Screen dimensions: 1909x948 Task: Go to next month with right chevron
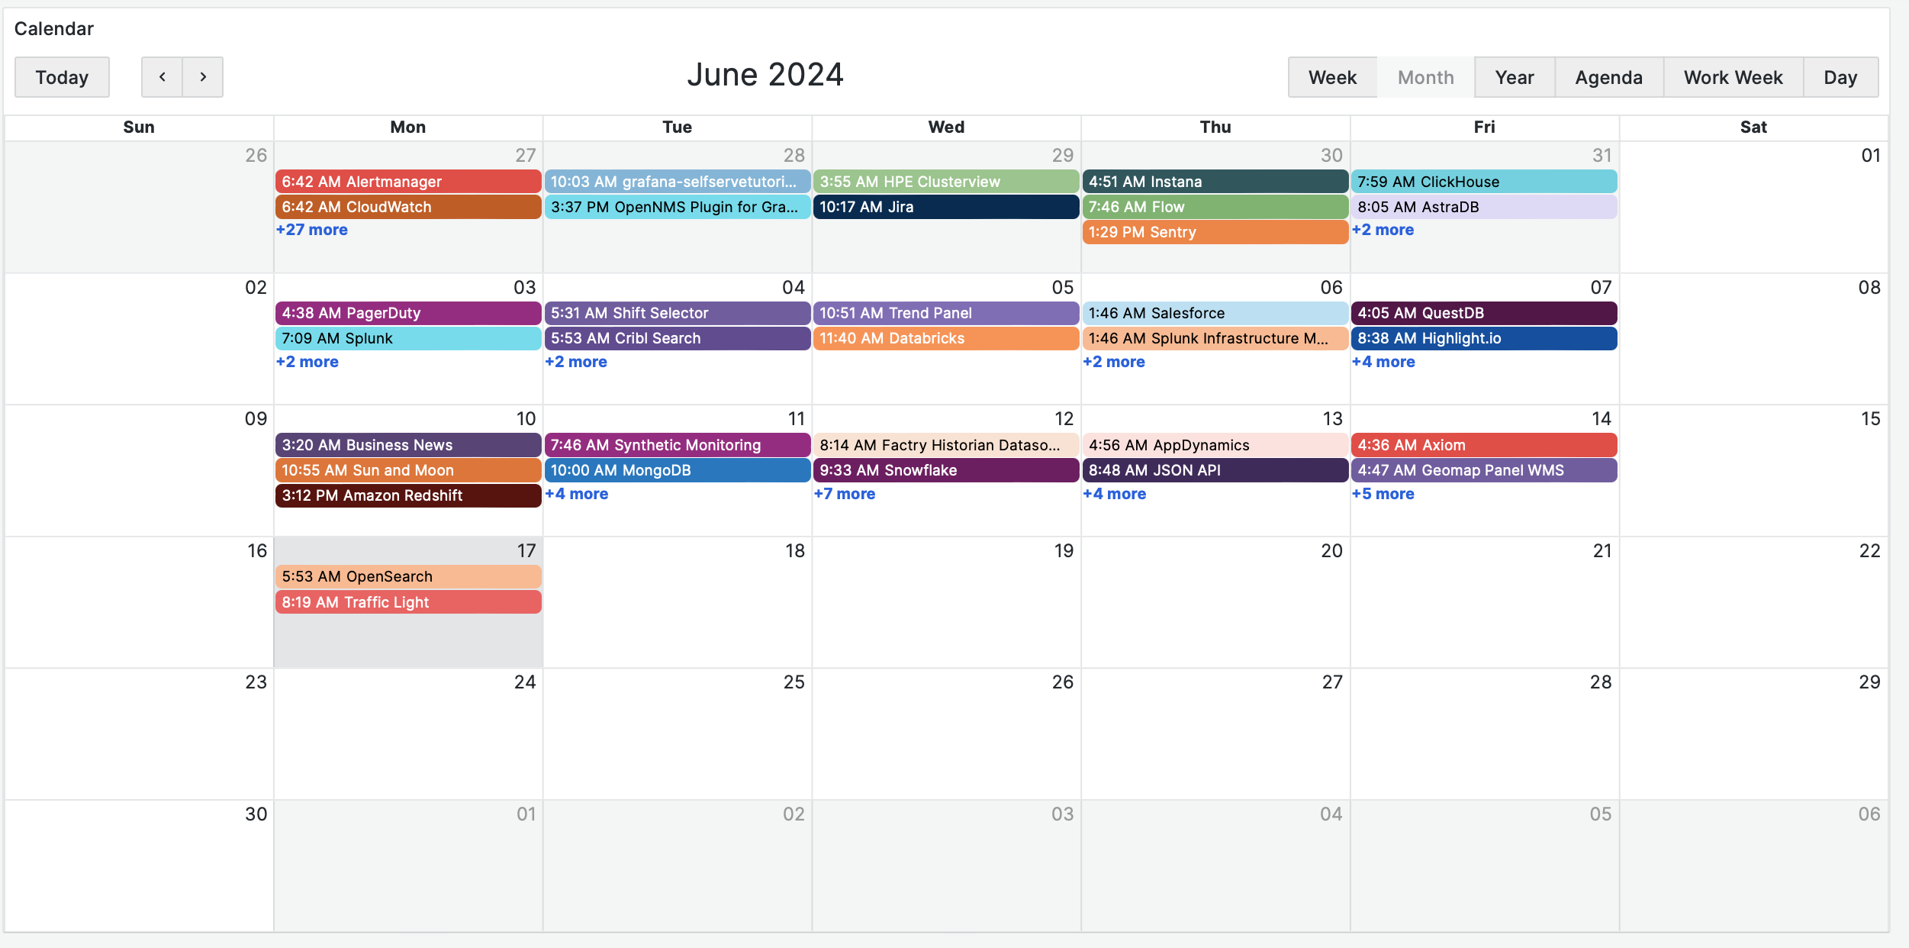click(x=203, y=77)
